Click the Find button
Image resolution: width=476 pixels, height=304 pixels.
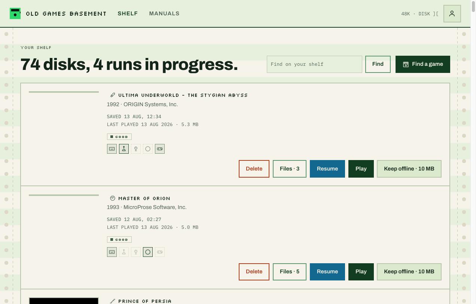pyautogui.click(x=378, y=64)
